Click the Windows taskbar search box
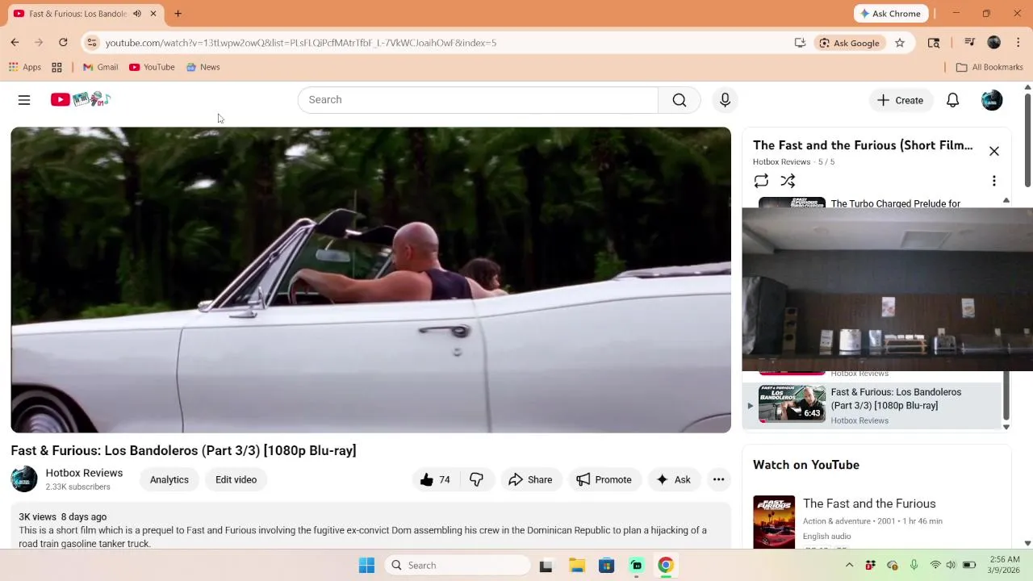 (457, 566)
